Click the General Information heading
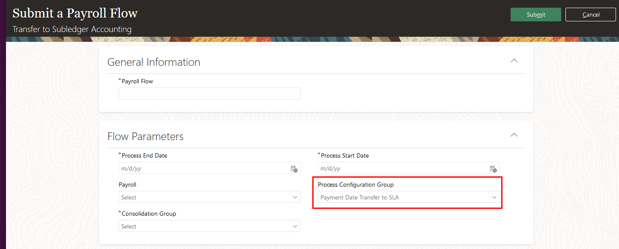Viewport: 619px width, 249px height. 154,62
